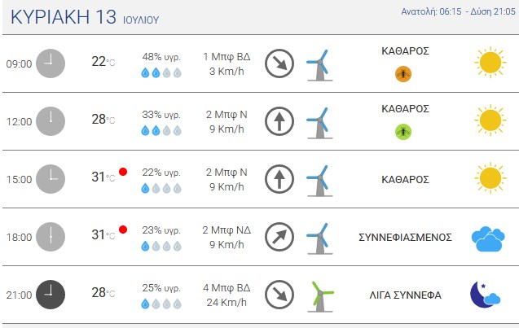This screenshot has width=519, height=328.
Task: Click the up arrow wind direction at 12:00
Action: pos(279,121)
